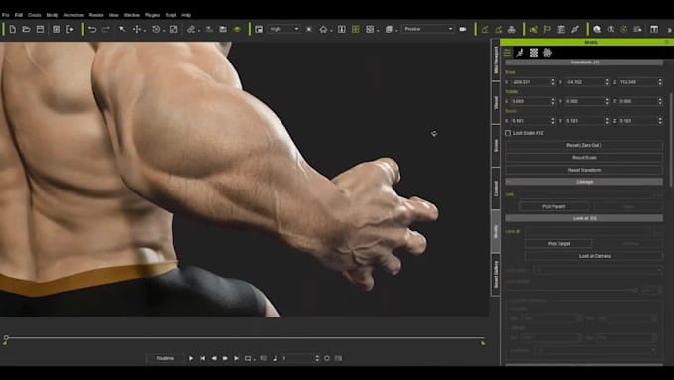Save the current project
The image size is (674, 380).
point(40,29)
